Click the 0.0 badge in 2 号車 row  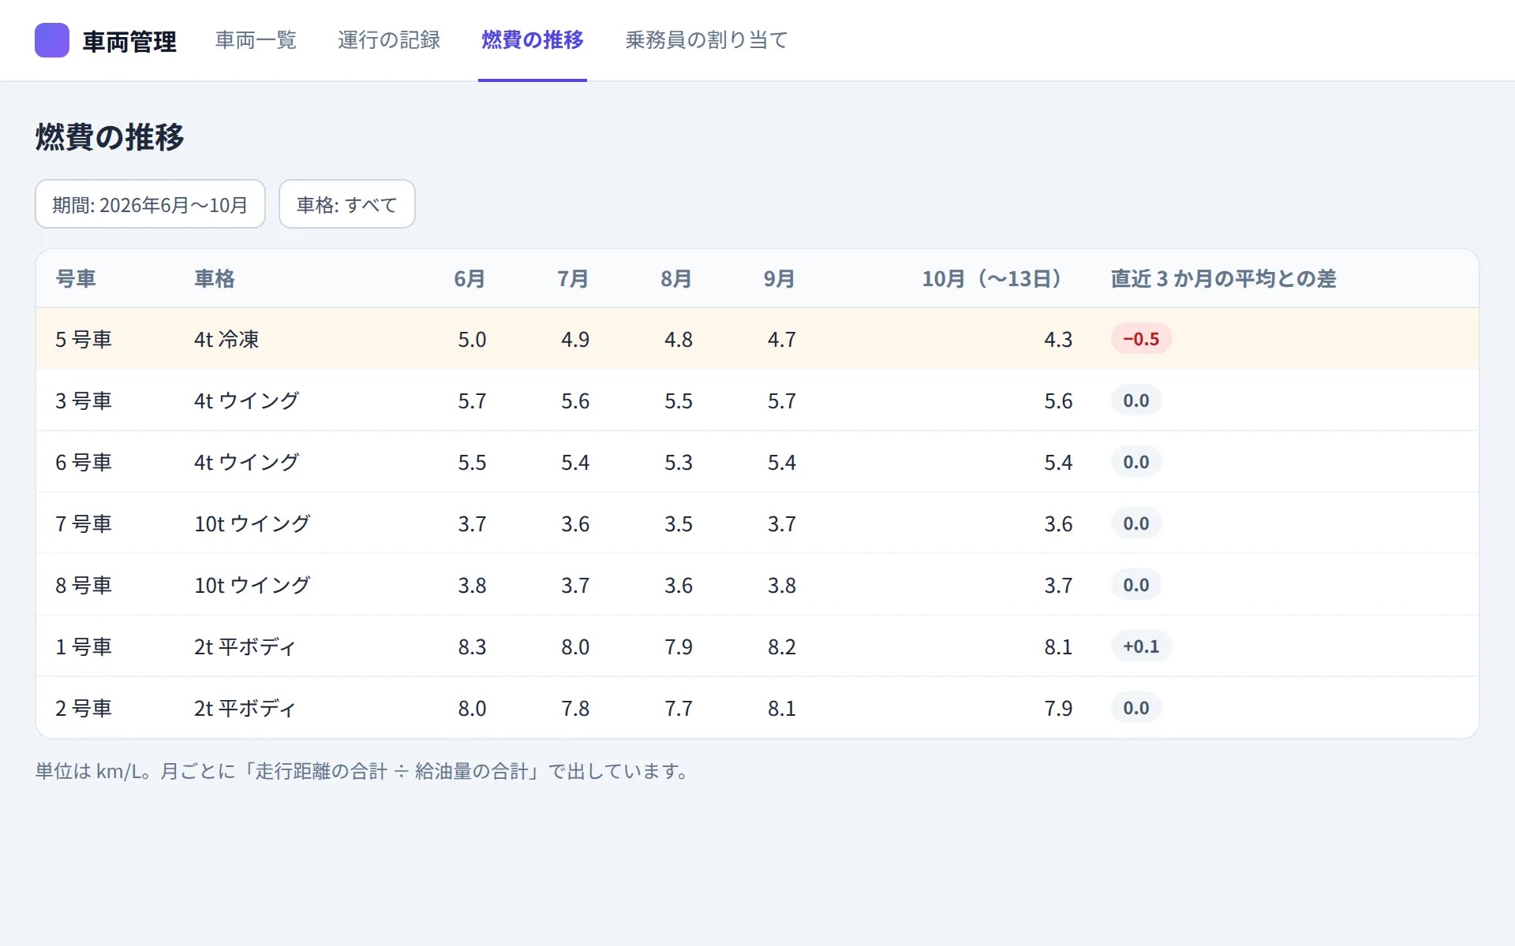1136,708
